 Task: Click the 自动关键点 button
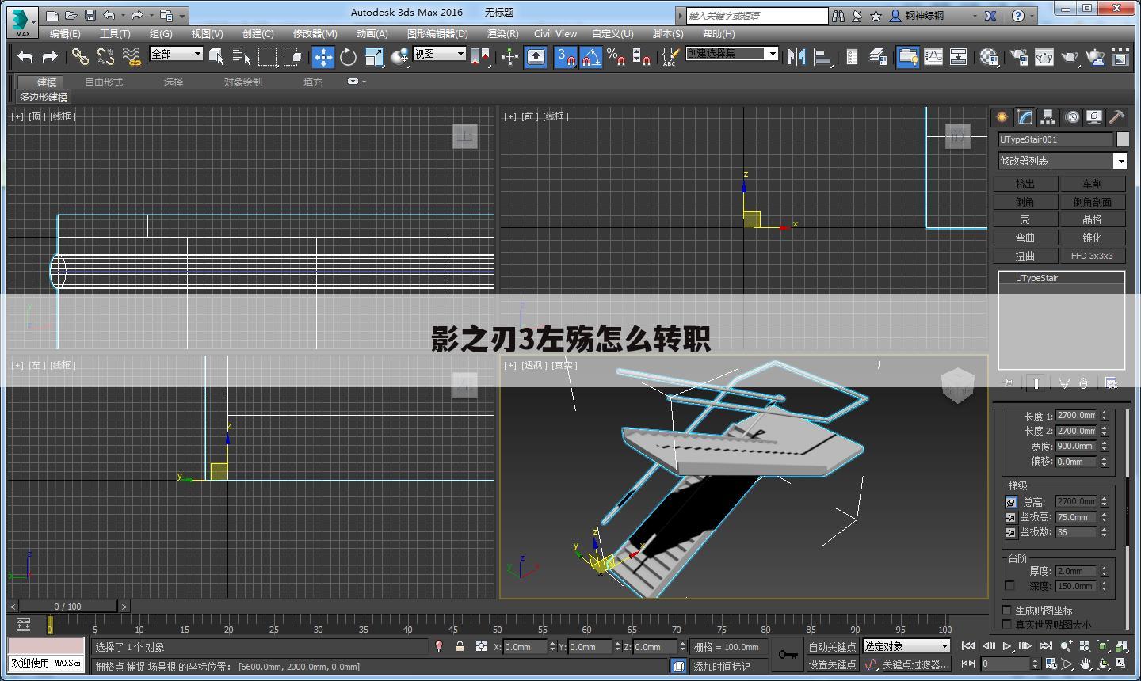832,647
